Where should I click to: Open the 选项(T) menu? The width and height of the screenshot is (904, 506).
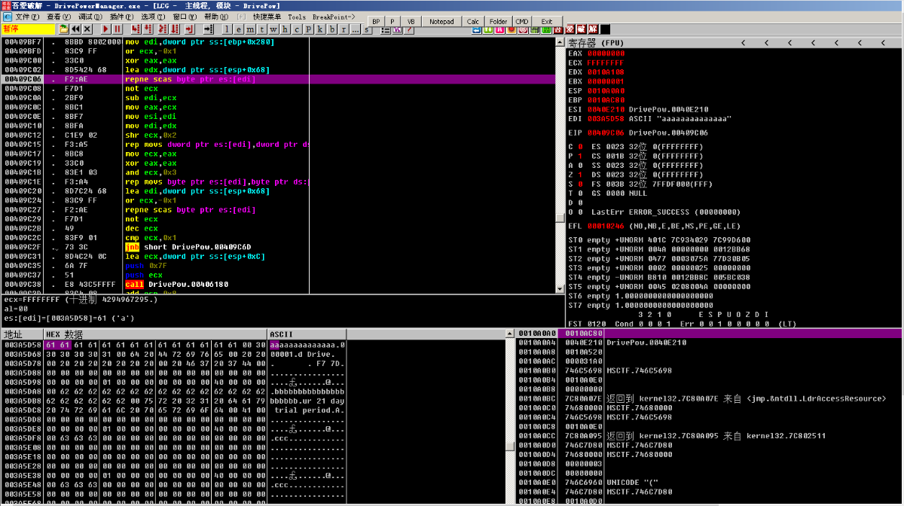coord(152,17)
